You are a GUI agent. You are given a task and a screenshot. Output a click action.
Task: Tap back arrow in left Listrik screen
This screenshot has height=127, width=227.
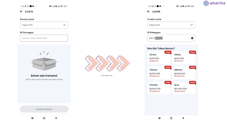(21, 12)
